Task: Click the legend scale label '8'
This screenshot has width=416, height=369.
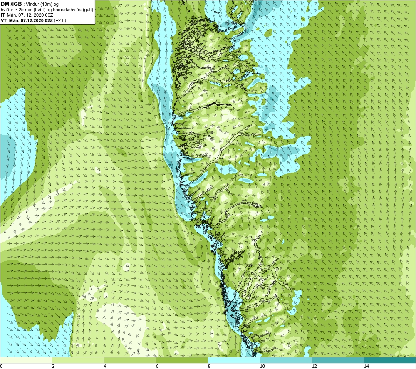Action: click(x=209, y=366)
